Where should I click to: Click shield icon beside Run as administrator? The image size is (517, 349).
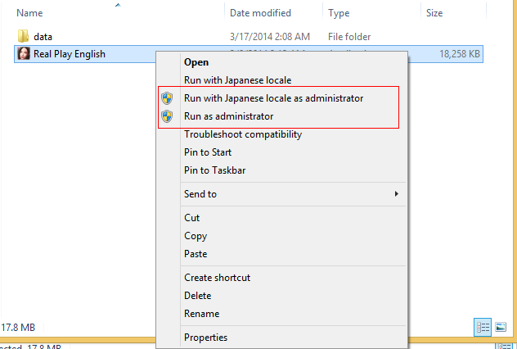pos(167,116)
